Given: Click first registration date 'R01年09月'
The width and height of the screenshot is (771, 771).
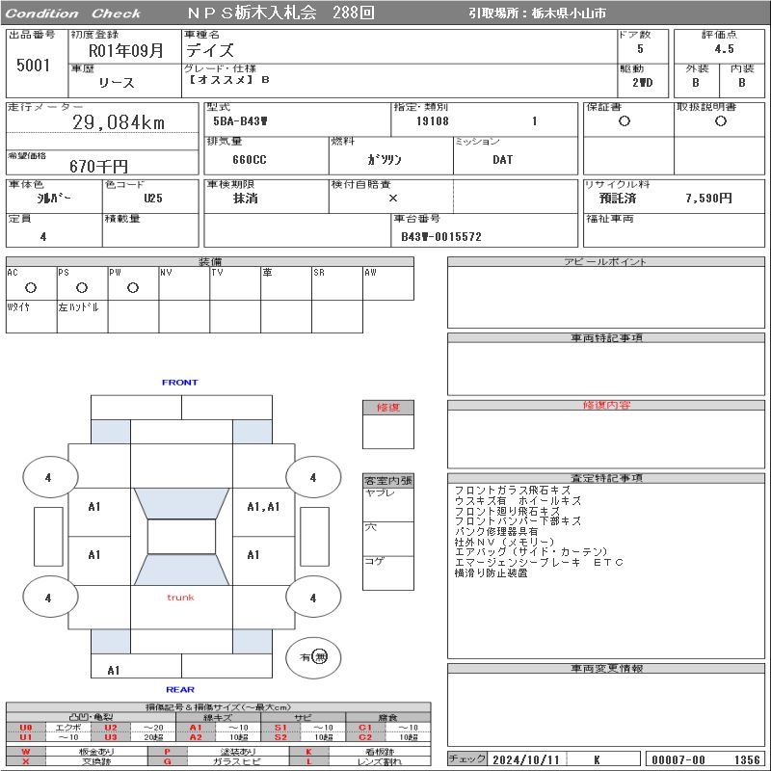Looking at the screenshot, I should pyautogui.click(x=125, y=50).
